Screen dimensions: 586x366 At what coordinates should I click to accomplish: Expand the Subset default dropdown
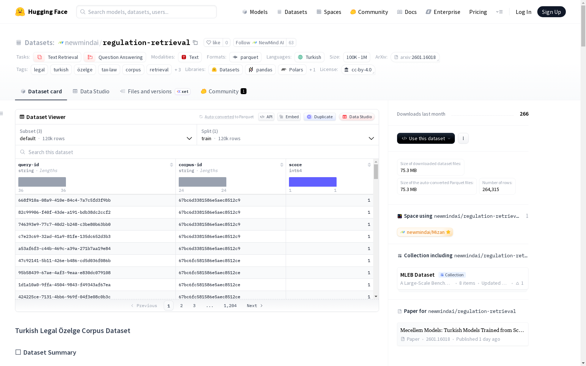(x=106, y=135)
